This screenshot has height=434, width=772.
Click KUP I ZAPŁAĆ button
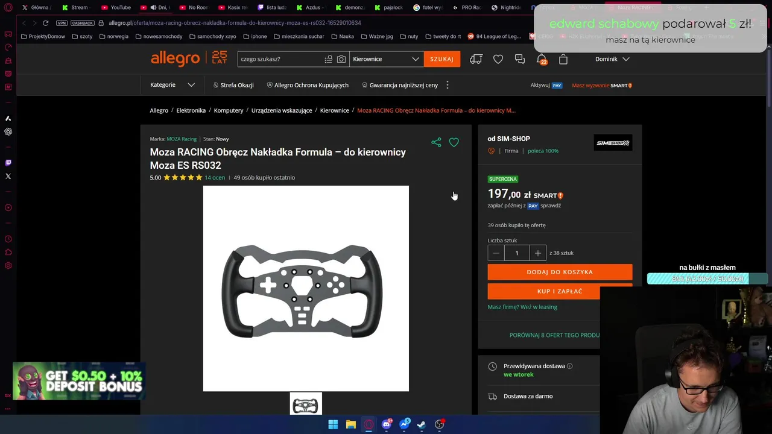click(x=560, y=291)
